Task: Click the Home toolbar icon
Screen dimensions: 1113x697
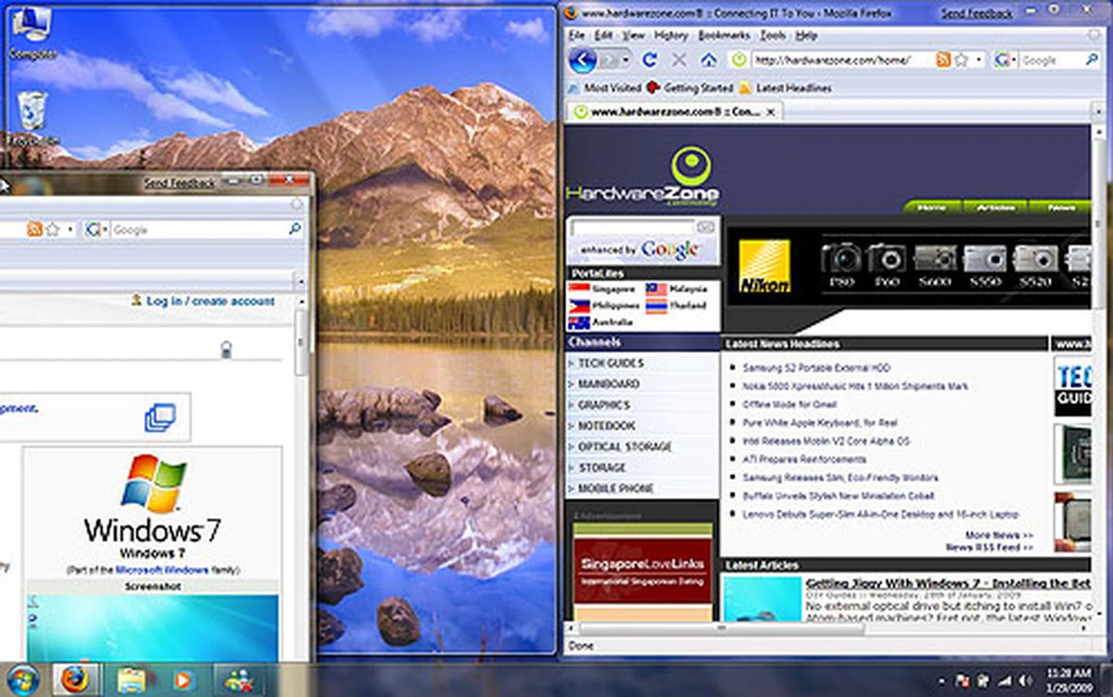Action: (708, 60)
